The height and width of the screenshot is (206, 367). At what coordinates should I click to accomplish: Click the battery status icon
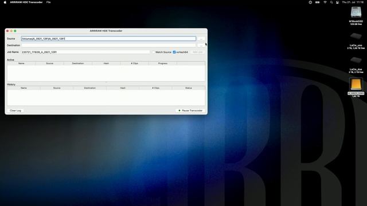[317, 2]
